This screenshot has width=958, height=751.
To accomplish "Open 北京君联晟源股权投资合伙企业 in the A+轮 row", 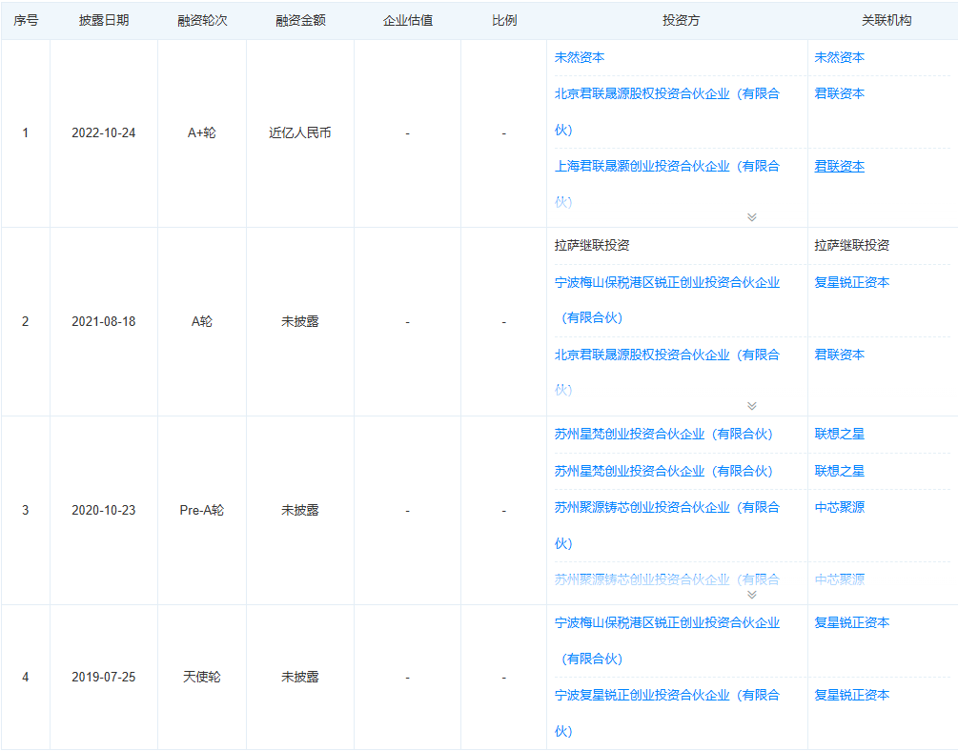I will coord(666,112).
